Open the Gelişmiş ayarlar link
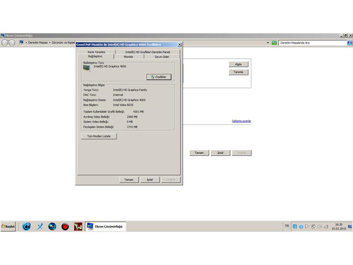 (241, 121)
